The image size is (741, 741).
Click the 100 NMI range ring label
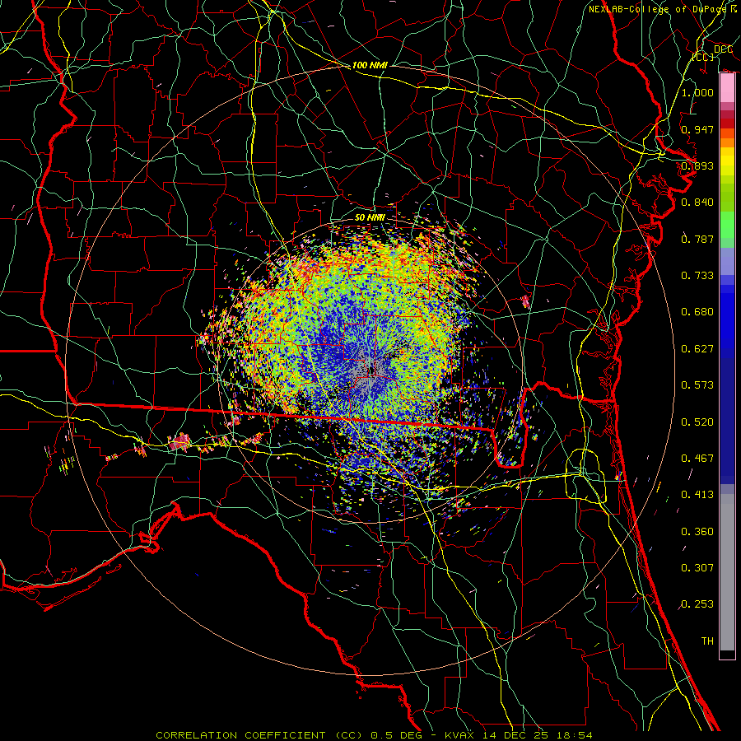coord(370,65)
